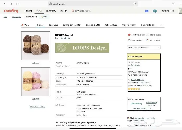Viewport: 182px width, 130px height.
Task: Open the forum chat bubble icon
Action: [155, 11]
